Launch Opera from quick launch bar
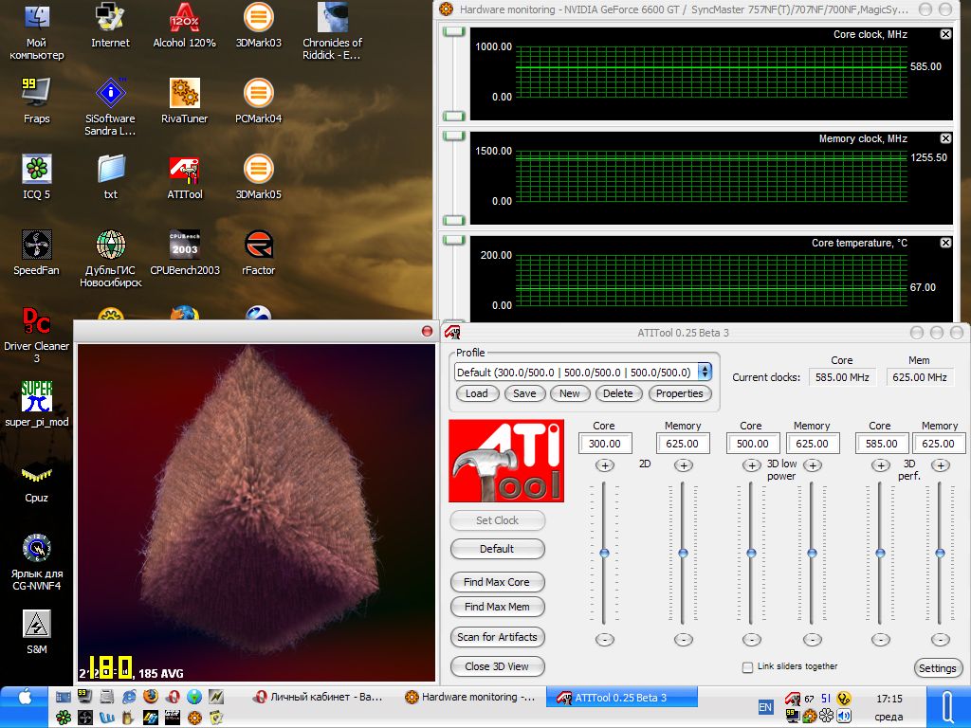The image size is (971, 728). (x=173, y=697)
